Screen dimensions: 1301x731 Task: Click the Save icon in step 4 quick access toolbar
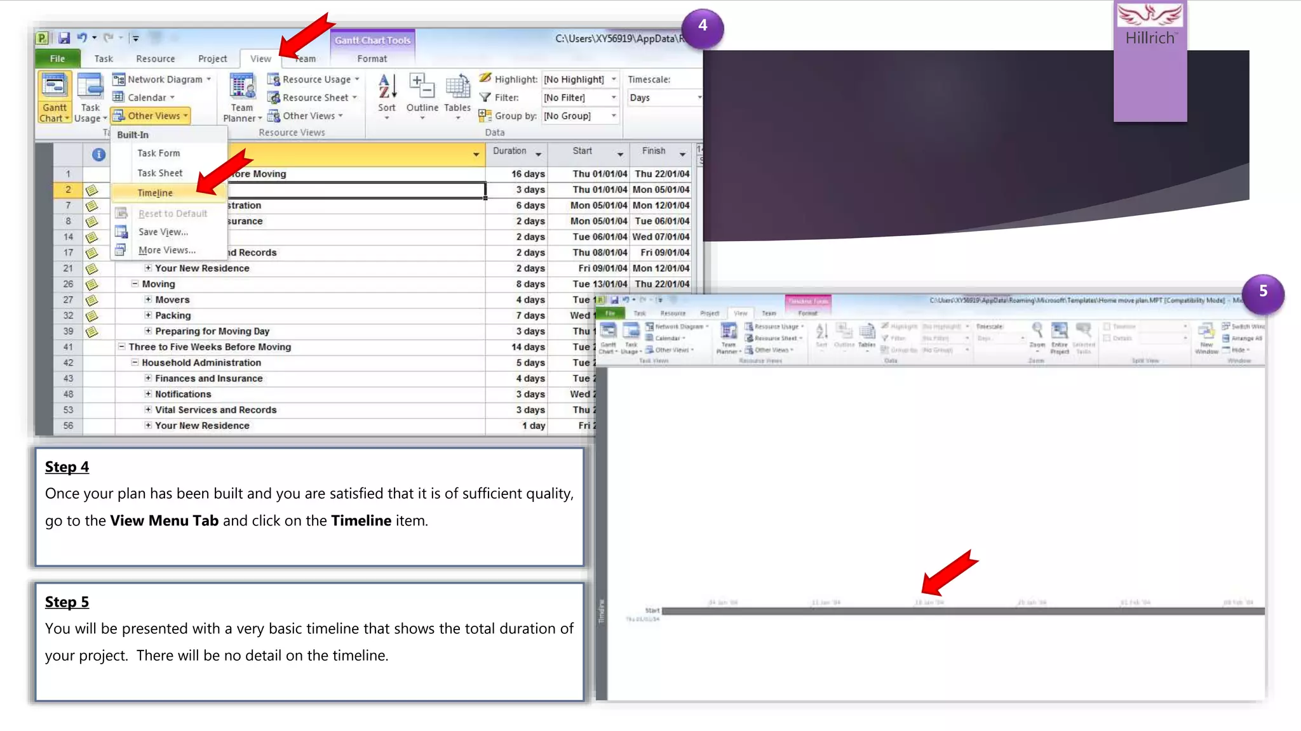point(64,38)
